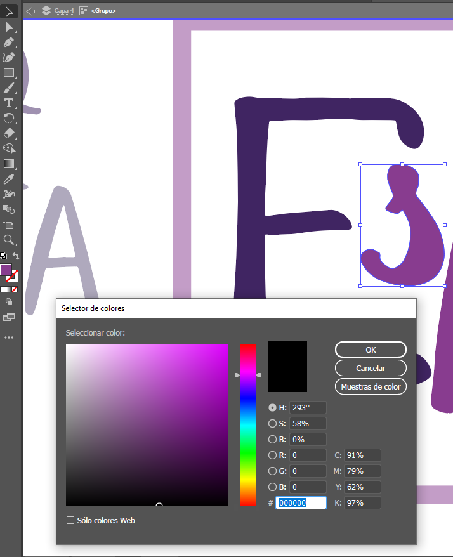Select the Gradient tool
This screenshot has width=453, height=557.
tap(9, 164)
